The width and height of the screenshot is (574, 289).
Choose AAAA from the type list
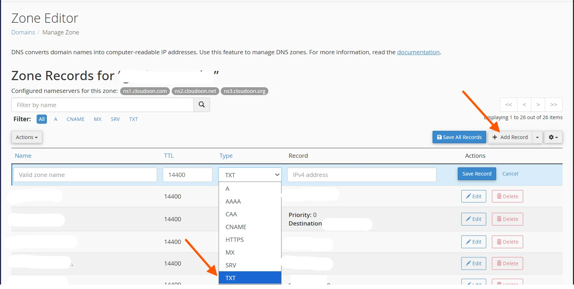[x=250, y=201]
